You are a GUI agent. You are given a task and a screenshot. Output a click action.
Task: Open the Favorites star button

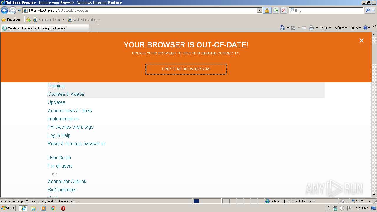11,19
